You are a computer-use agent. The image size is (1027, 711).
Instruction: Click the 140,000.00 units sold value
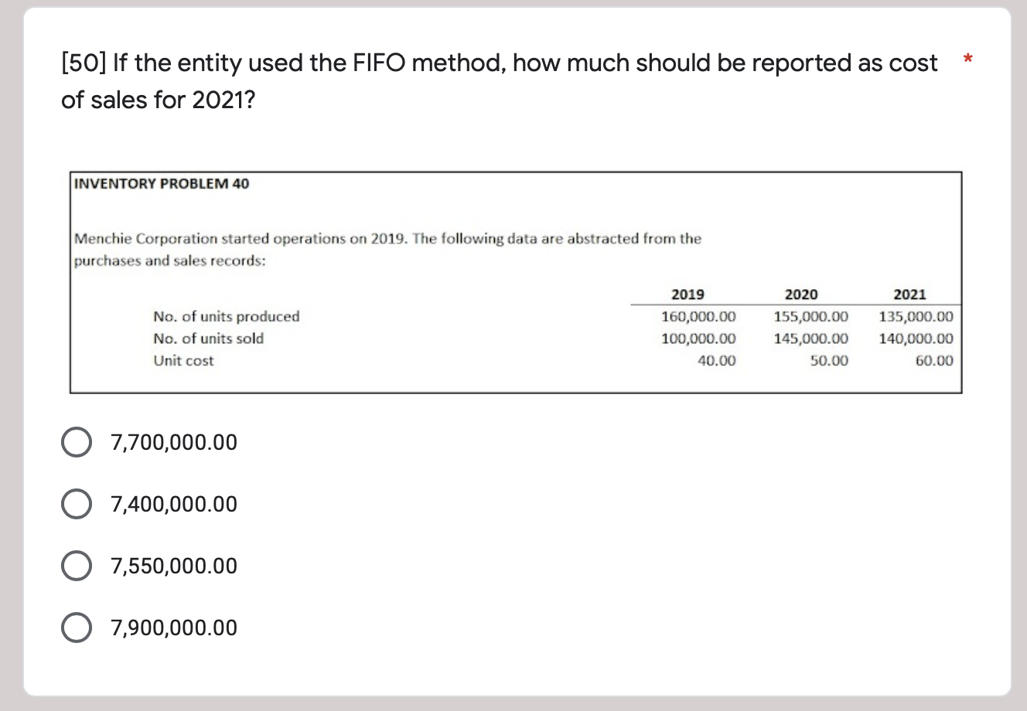click(916, 338)
